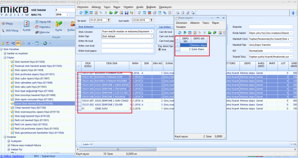This screenshot has height=158, width=298.
Task: Open the Analiz menu
Action: tap(140, 7)
